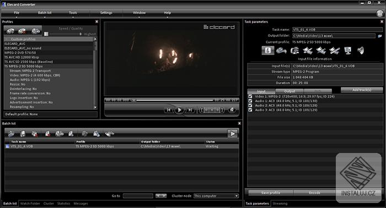The height and width of the screenshot is (208, 386).
Task: Switch to the Watch Folder tab
Action: click(x=30, y=204)
